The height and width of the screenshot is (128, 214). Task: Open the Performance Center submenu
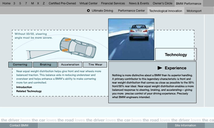(x=132, y=11)
